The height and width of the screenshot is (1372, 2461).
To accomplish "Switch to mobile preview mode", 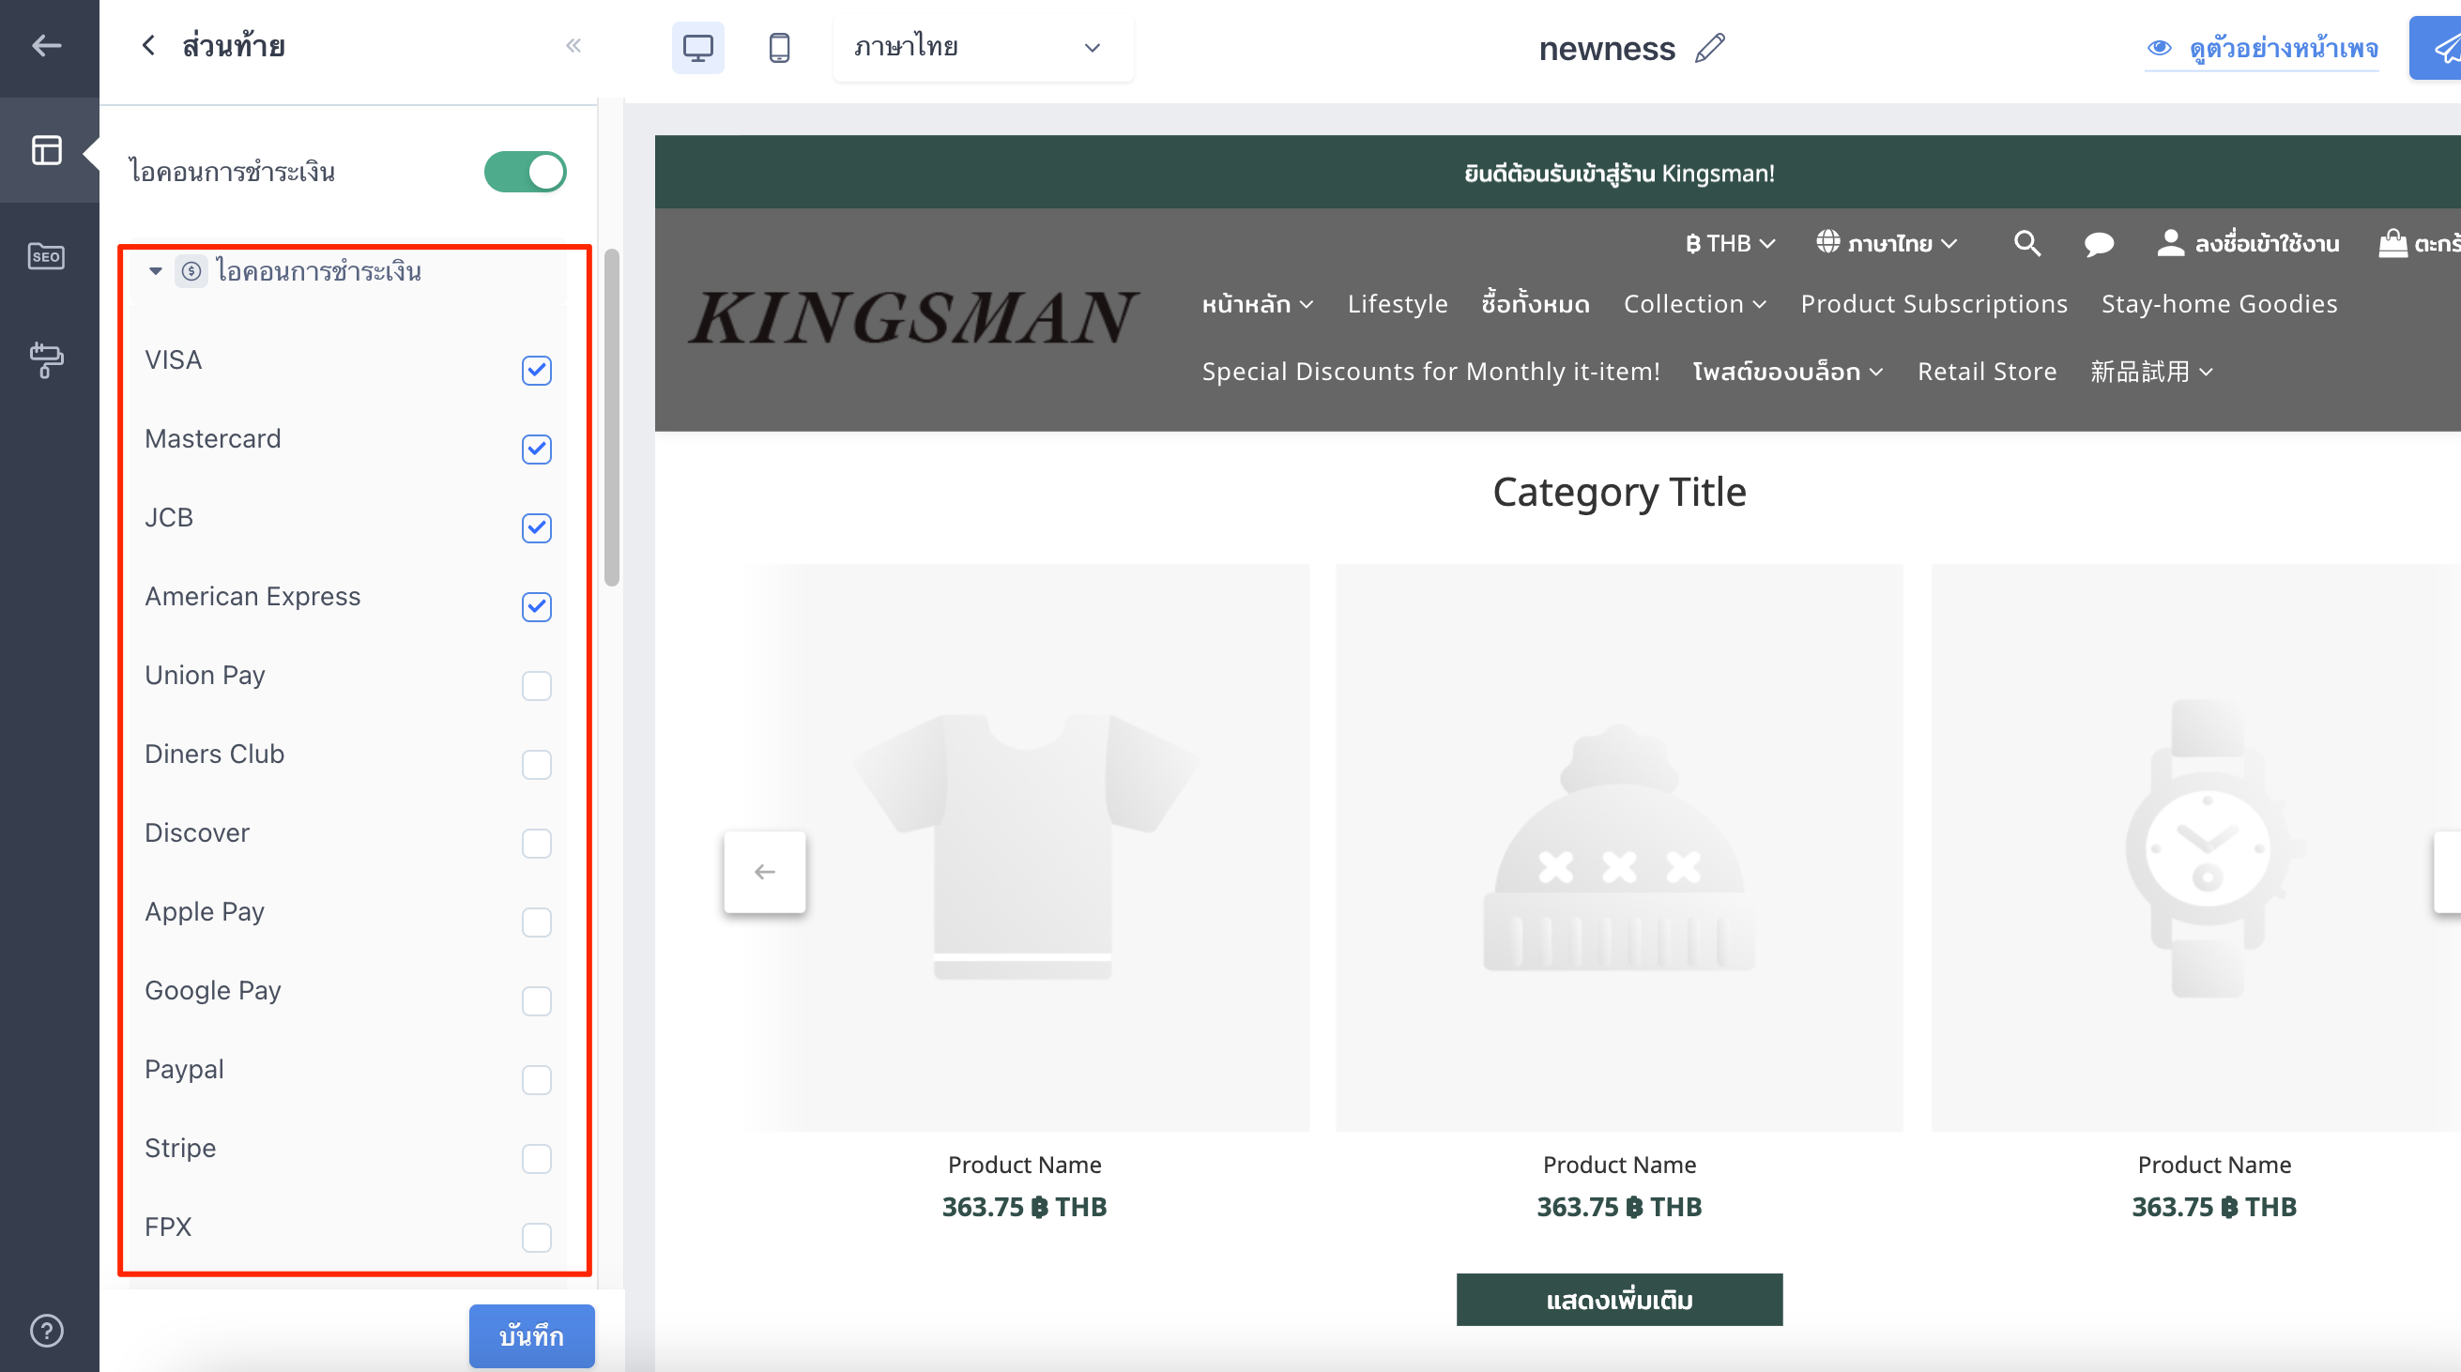I will tap(779, 47).
